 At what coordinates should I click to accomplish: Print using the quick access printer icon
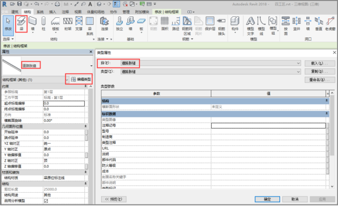(x=57, y=4)
